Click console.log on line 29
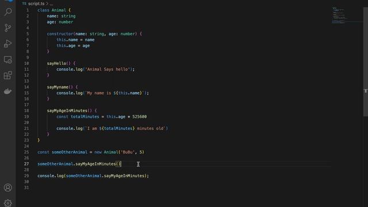Screen dimensions: 368x207 [x=50, y=176]
